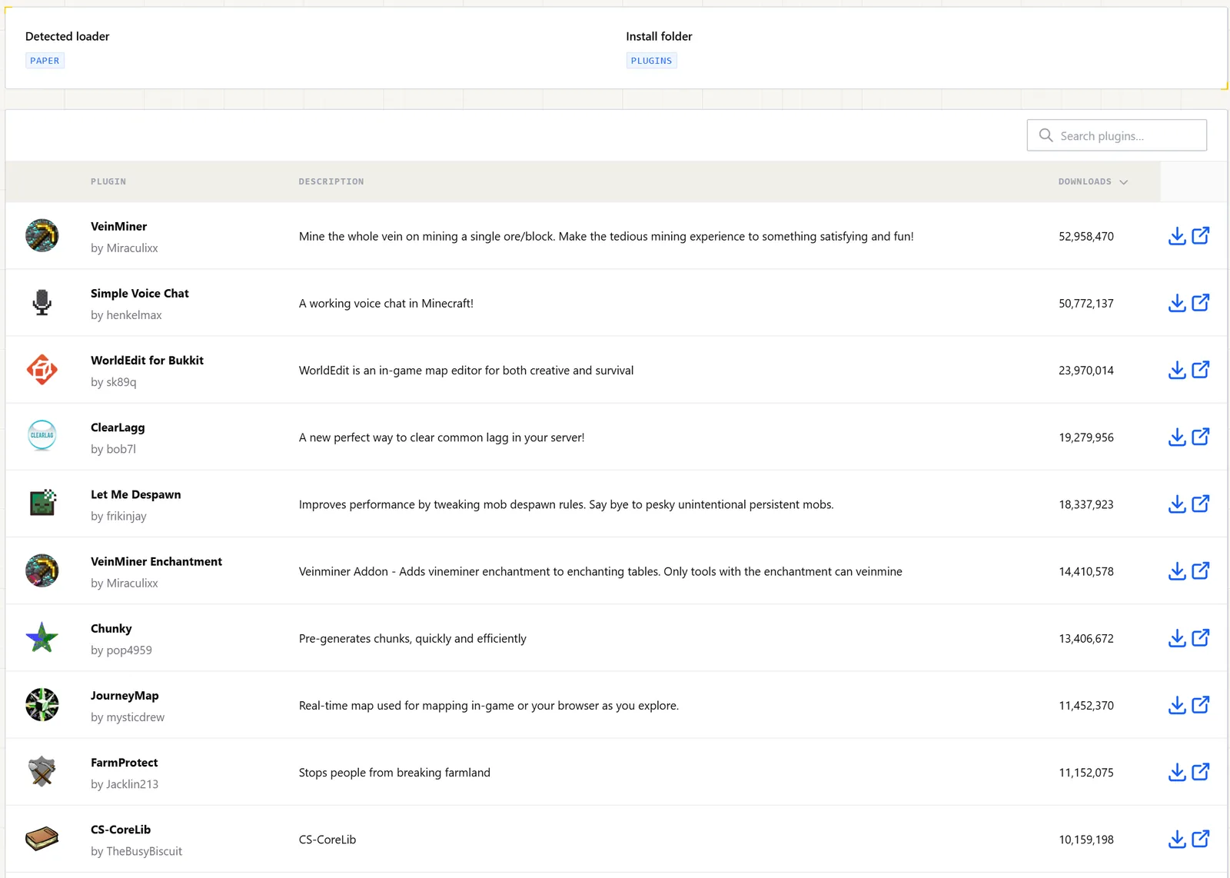Click author 'by frikinjay'
The width and height of the screenshot is (1230, 878).
[x=118, y=516]
